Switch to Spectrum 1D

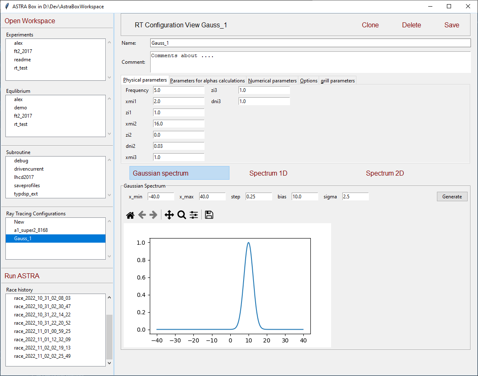[268, 174]
